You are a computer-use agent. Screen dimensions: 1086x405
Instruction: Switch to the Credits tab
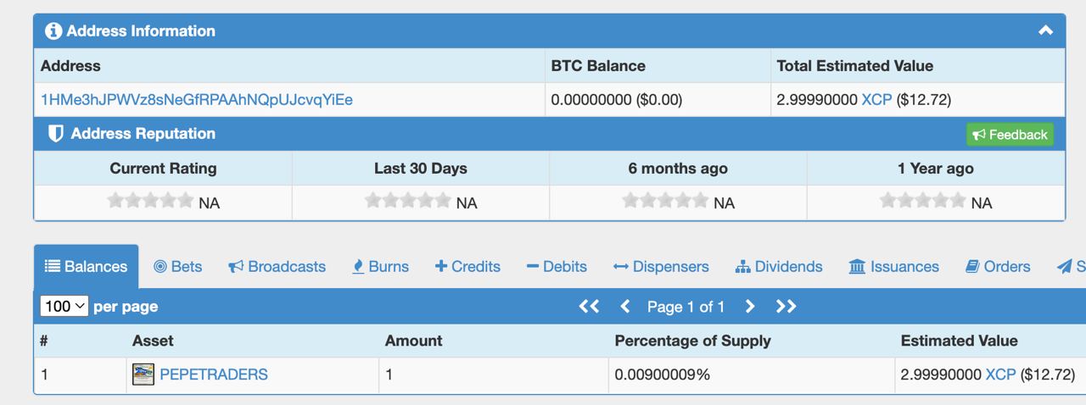pyautogui.click(x=467, y=266)
